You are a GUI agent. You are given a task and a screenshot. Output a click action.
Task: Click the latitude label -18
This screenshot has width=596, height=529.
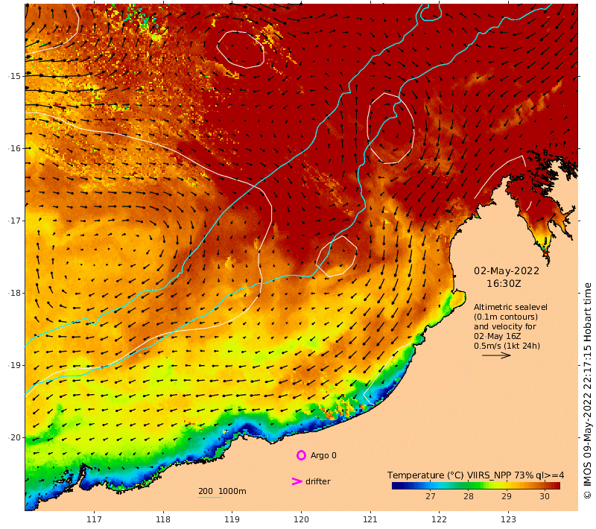tap(15, 293)
